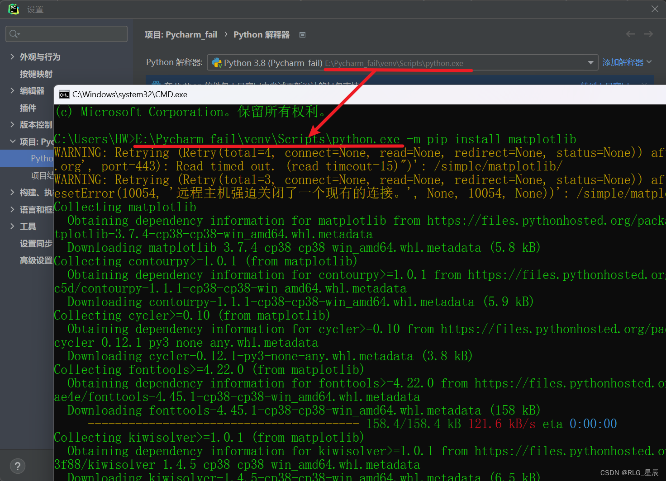This screenshot has width=666, height=481.
Task: Click the CMD.exe icon in the console title bar
Action: [x=64, y=94]
